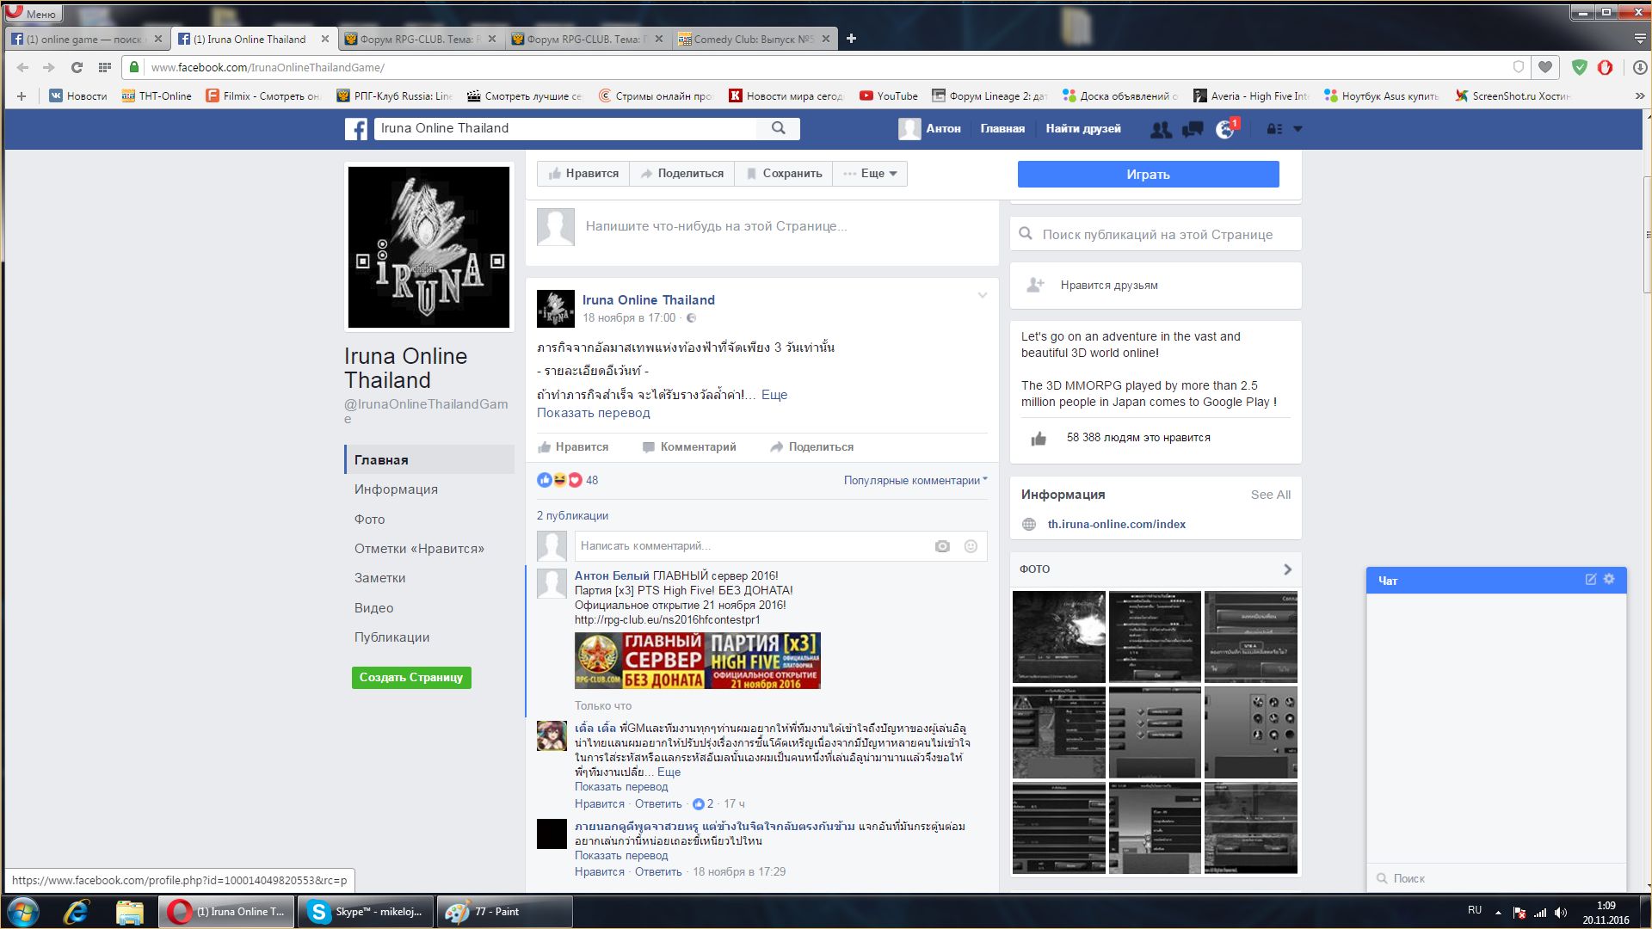Open the green shield extension icon

[x=1579, y=67]
